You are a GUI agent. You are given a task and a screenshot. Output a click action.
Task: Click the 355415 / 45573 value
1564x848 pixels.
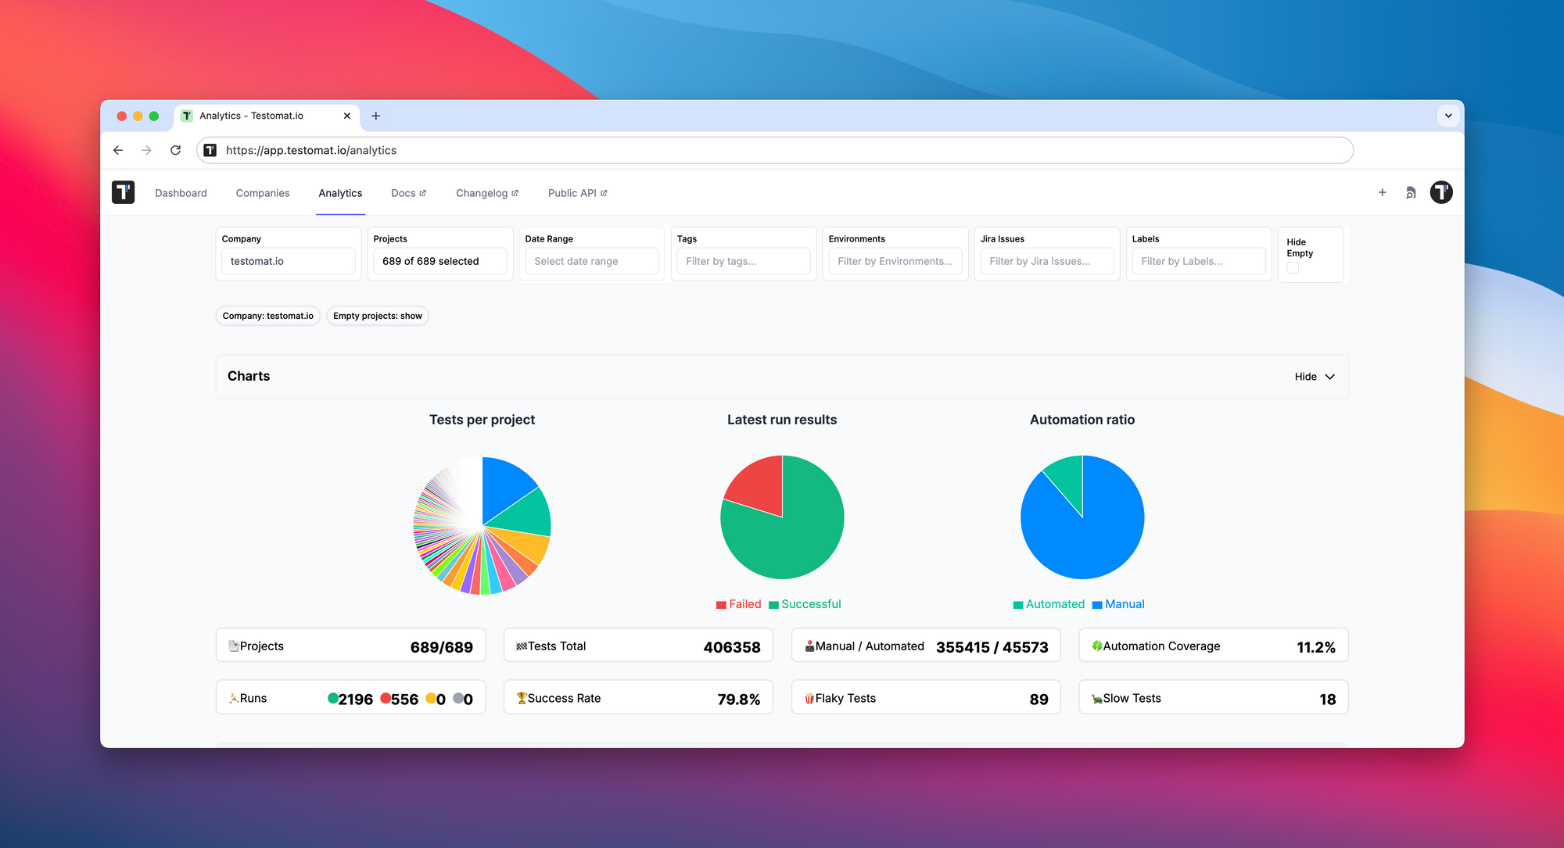[992, 647]
